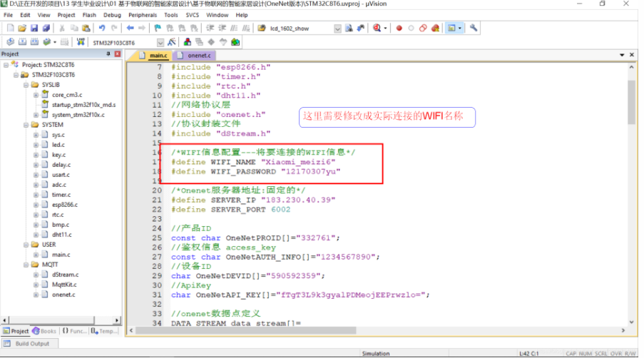Select startup_stm32f10x_md.s in the tree
Image resolution: width=644 pixels, height=358 pixels.
coord(83,105)
